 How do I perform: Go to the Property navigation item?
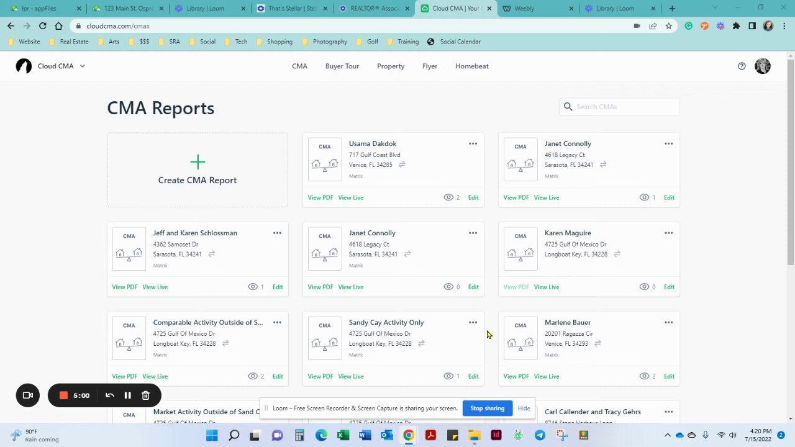(391, 66)
